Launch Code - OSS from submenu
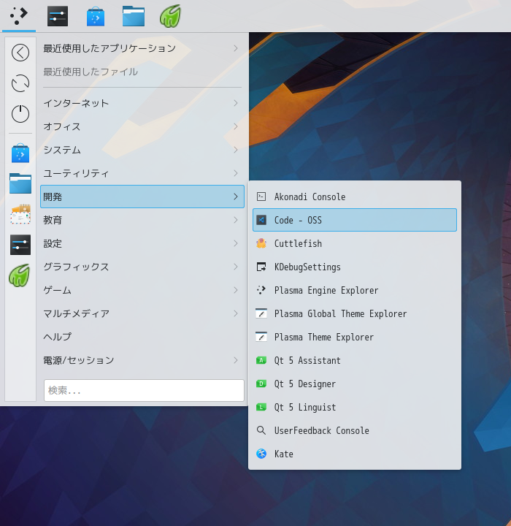 coord(355,220)
